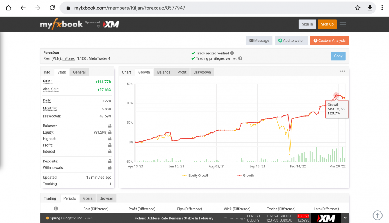Screen dimensions: 389x223
Task: Click the browser address bar URL
Action: click(130, 8)
